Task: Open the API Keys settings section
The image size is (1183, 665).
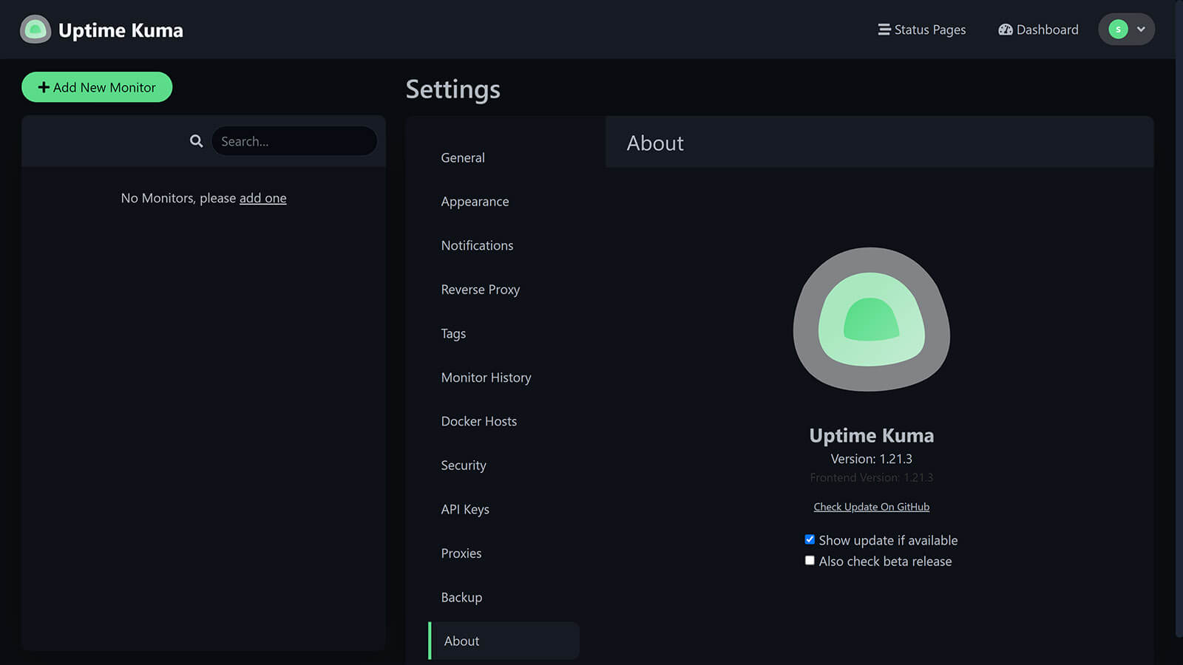Action: (x=465, y=509)
